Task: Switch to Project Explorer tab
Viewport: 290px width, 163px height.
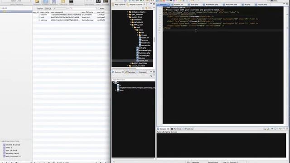Action: point(136,5)
